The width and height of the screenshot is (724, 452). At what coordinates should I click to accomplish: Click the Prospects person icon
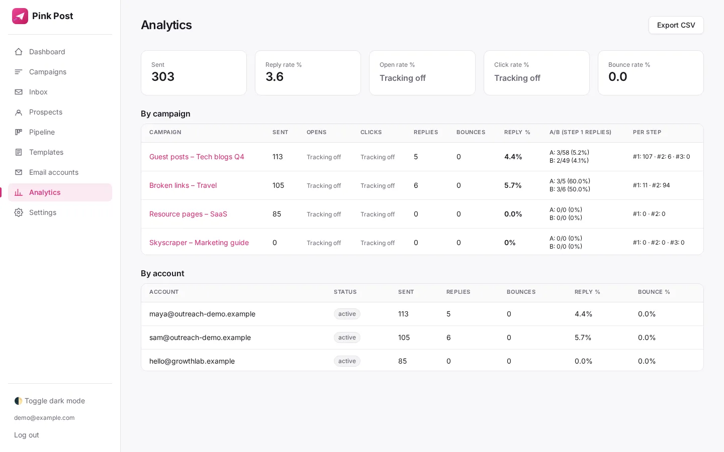[19, 112]
